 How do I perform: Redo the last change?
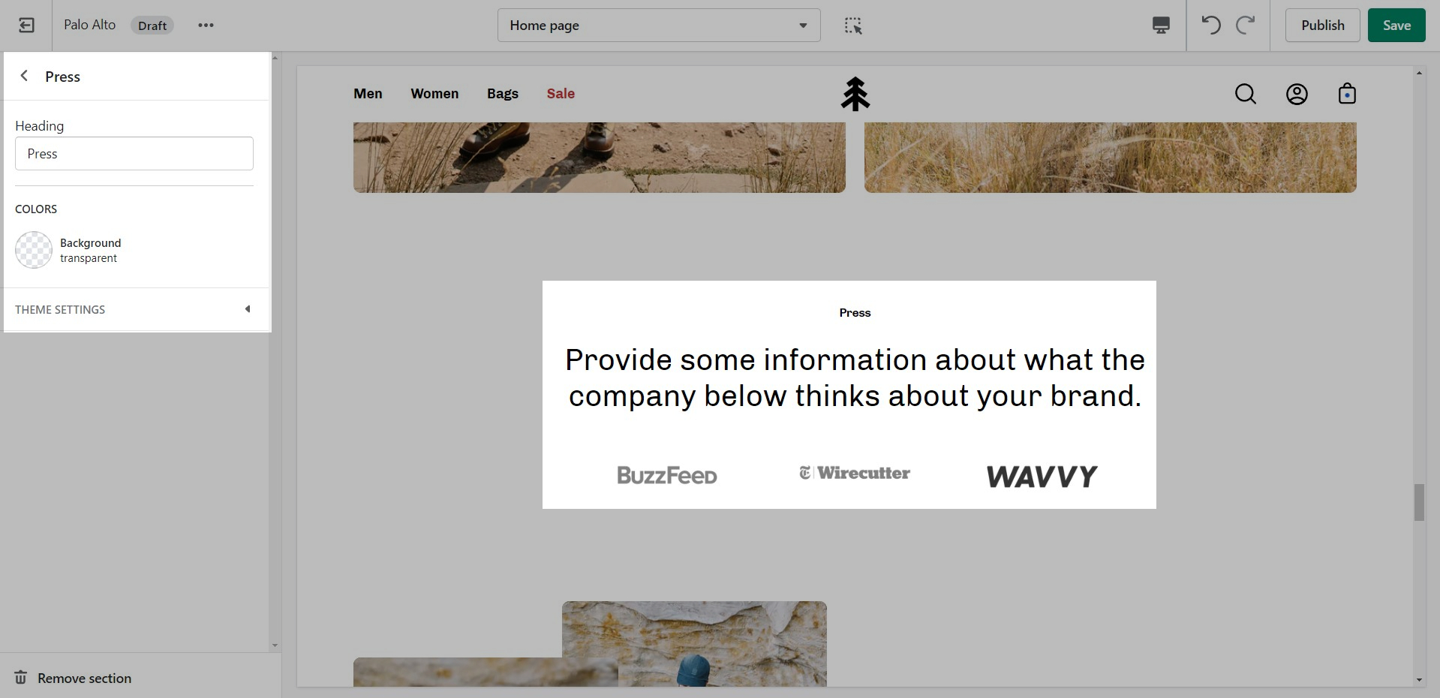coord(1245,26)
